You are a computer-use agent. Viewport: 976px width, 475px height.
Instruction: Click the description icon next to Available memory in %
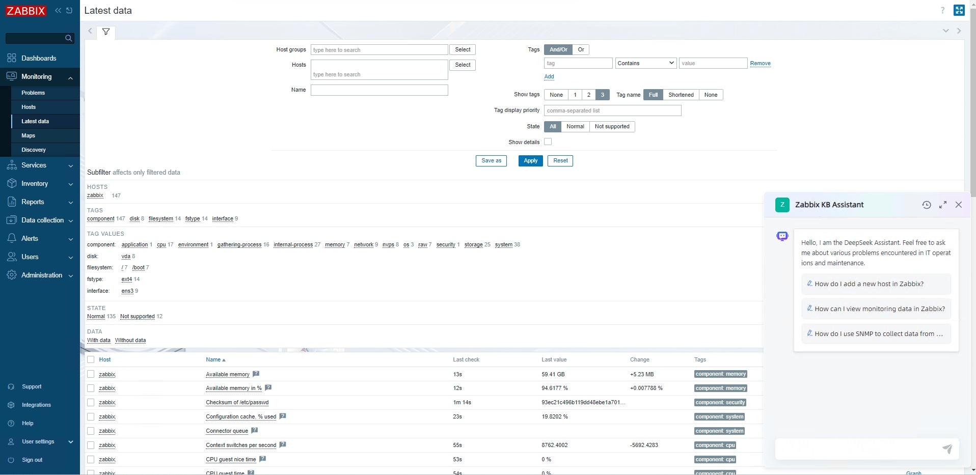(268, 387)
